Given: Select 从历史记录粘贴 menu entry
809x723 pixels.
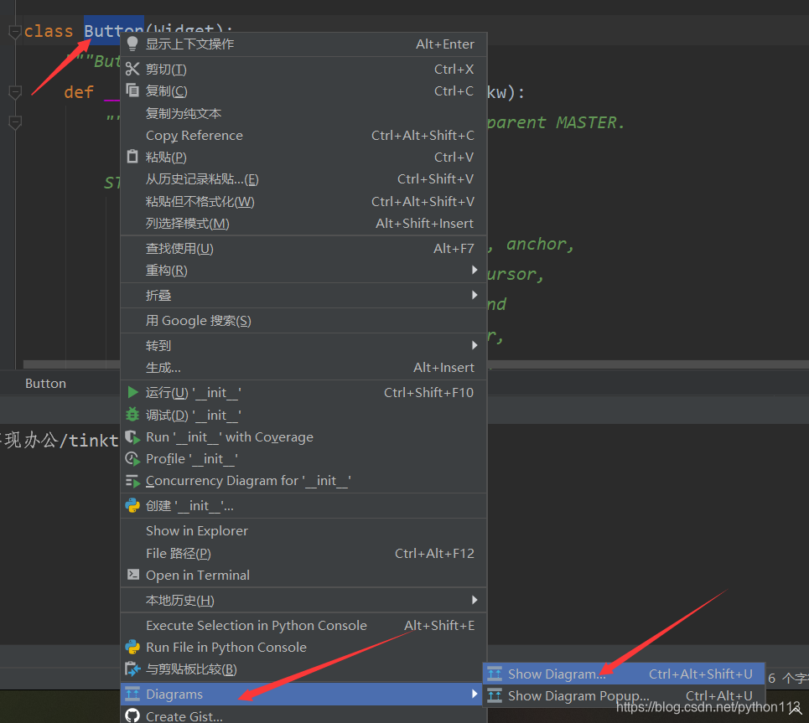Looking at the screenshot, I should [x=303, y=179].
